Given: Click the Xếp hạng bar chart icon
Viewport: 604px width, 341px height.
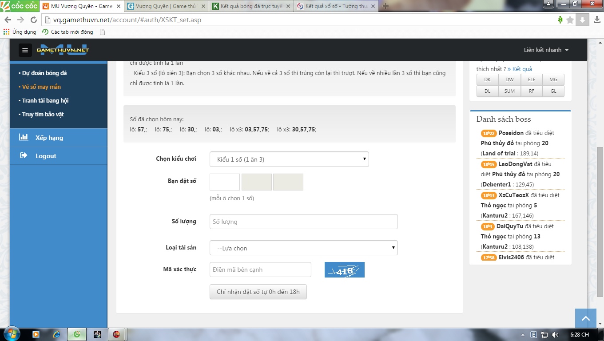Looking at the screenshot, I should (24, 138).
